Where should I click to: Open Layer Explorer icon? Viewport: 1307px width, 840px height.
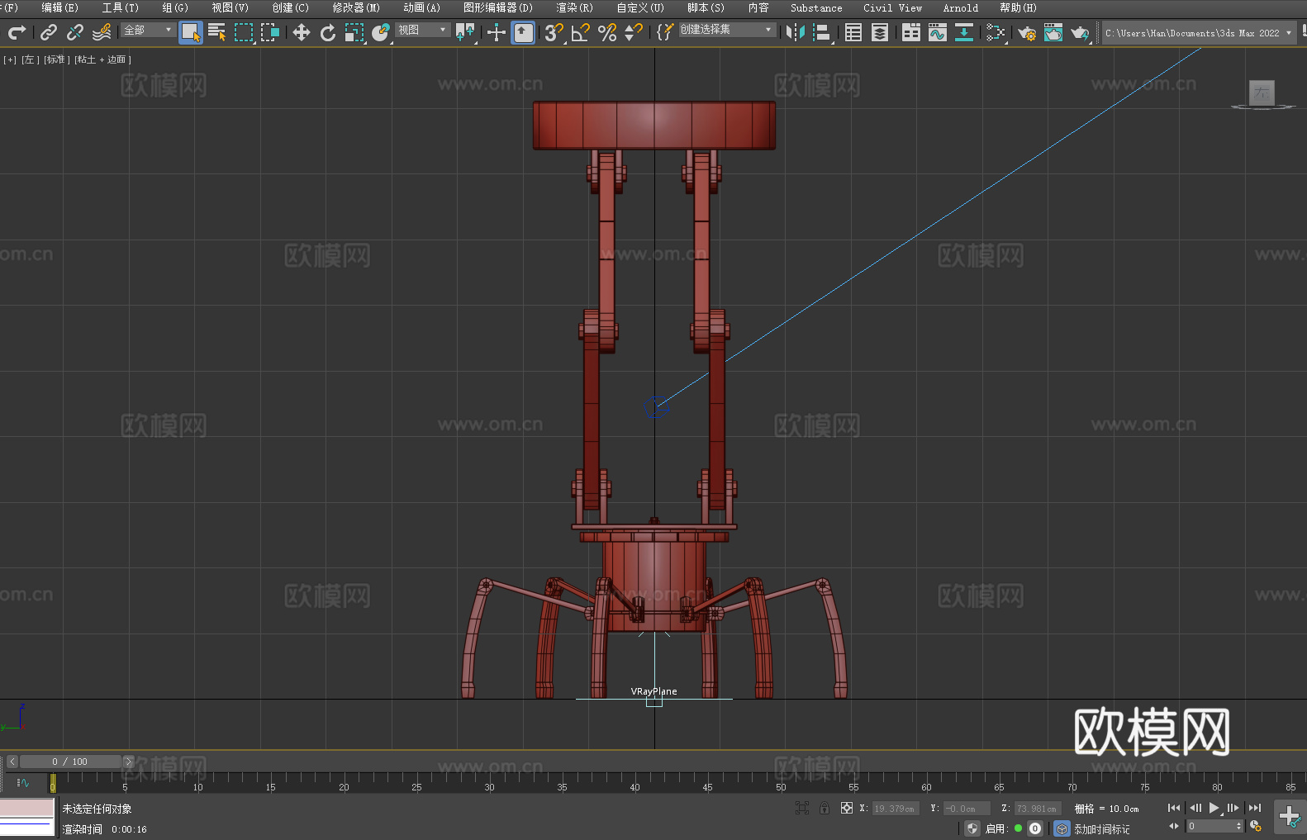click(880, 32)
